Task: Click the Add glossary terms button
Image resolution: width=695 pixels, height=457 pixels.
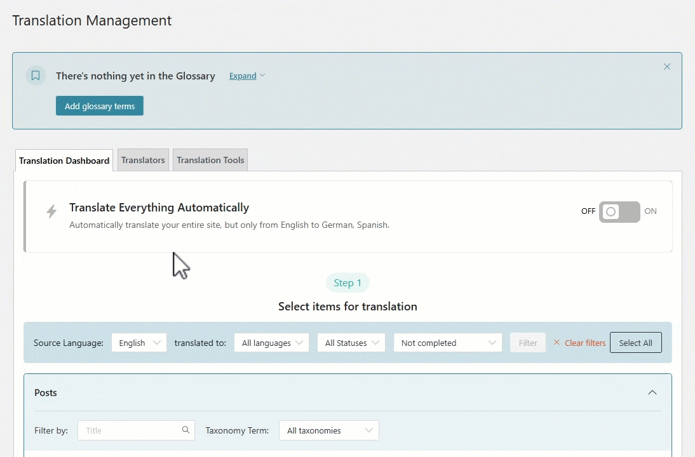Action: pos(100,106)
